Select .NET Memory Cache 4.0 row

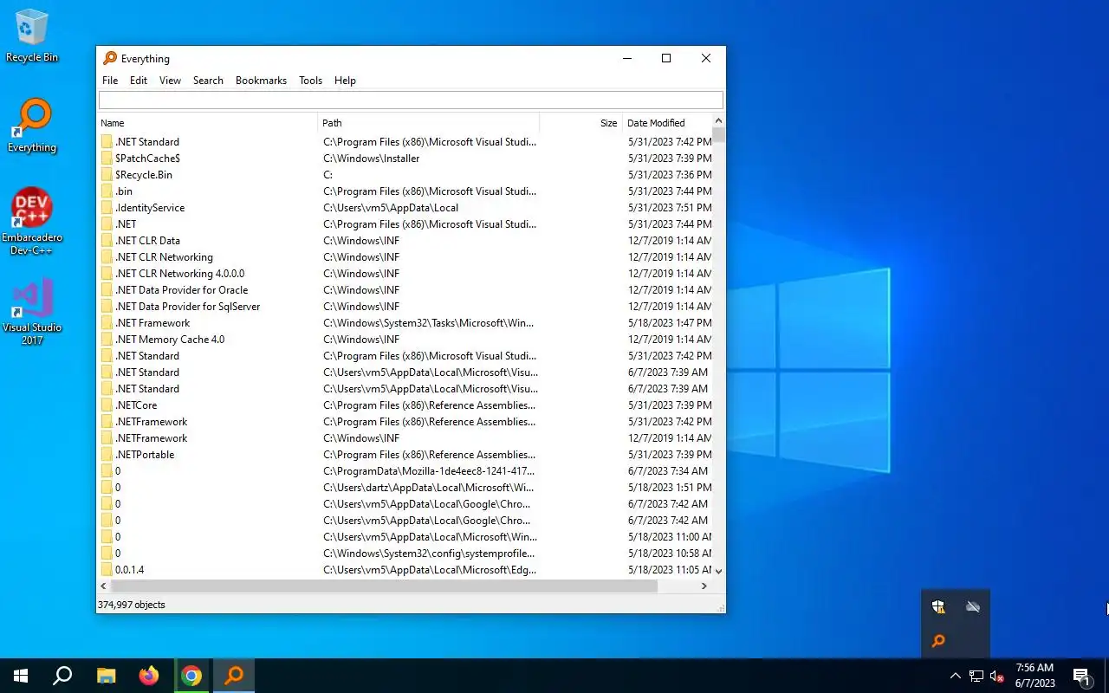point(405,340)
